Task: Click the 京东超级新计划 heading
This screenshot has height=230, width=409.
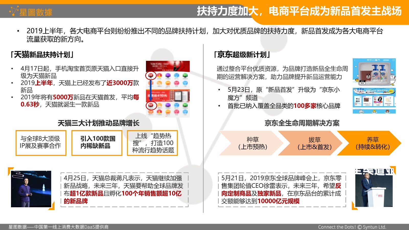Action: [x=242, y=55]
